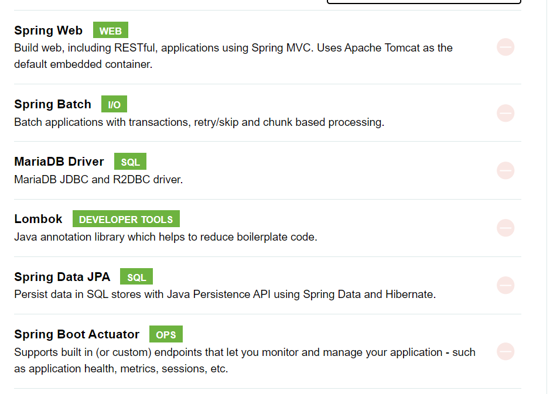550x394 pixels.
Task: Remove the Spring Batch dependency
Action: (x=505, y=113)
